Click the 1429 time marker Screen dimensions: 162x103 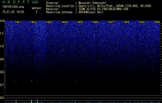141,22
